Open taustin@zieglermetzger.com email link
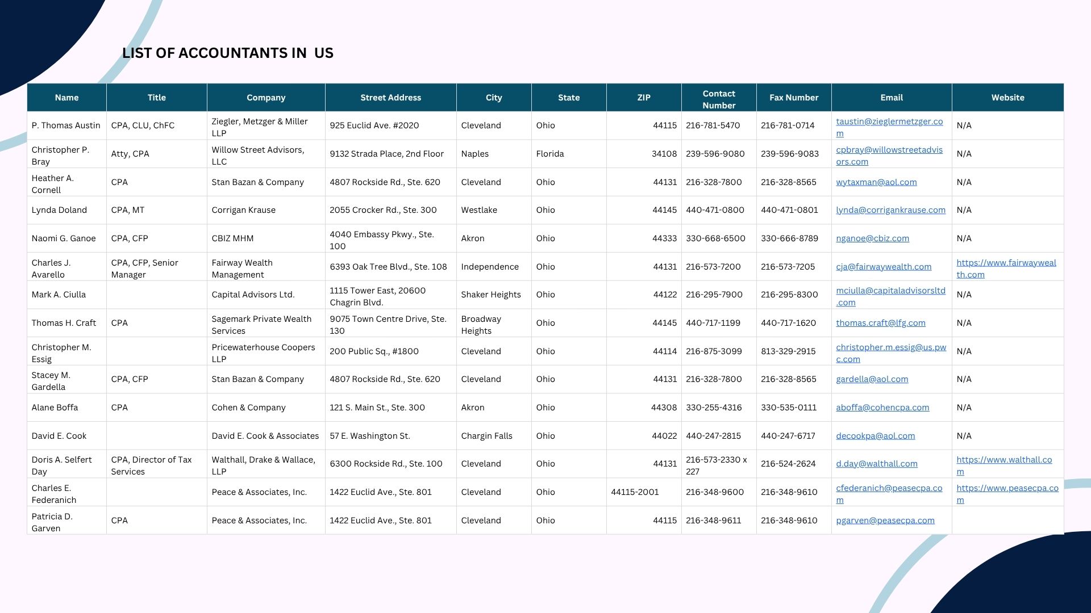The image size is (1091, 613). (x=889, y=121)
